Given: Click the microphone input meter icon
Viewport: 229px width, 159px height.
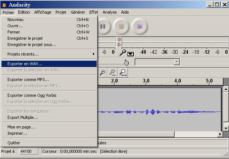Looking at the screenshot, I should click(123, 53).
